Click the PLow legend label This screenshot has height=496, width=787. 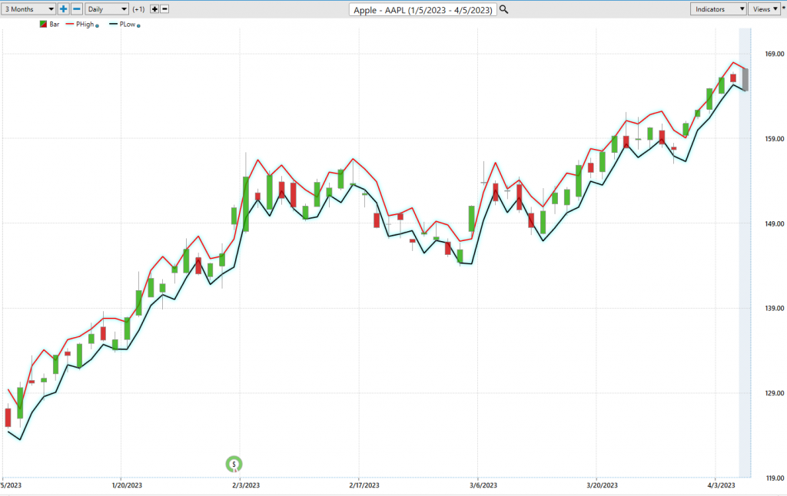click(128, 24)
